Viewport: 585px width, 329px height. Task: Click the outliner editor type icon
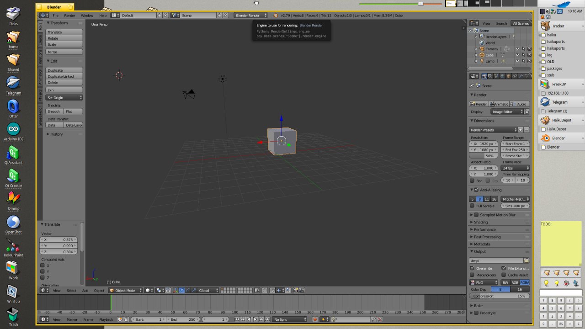point(474,23)
